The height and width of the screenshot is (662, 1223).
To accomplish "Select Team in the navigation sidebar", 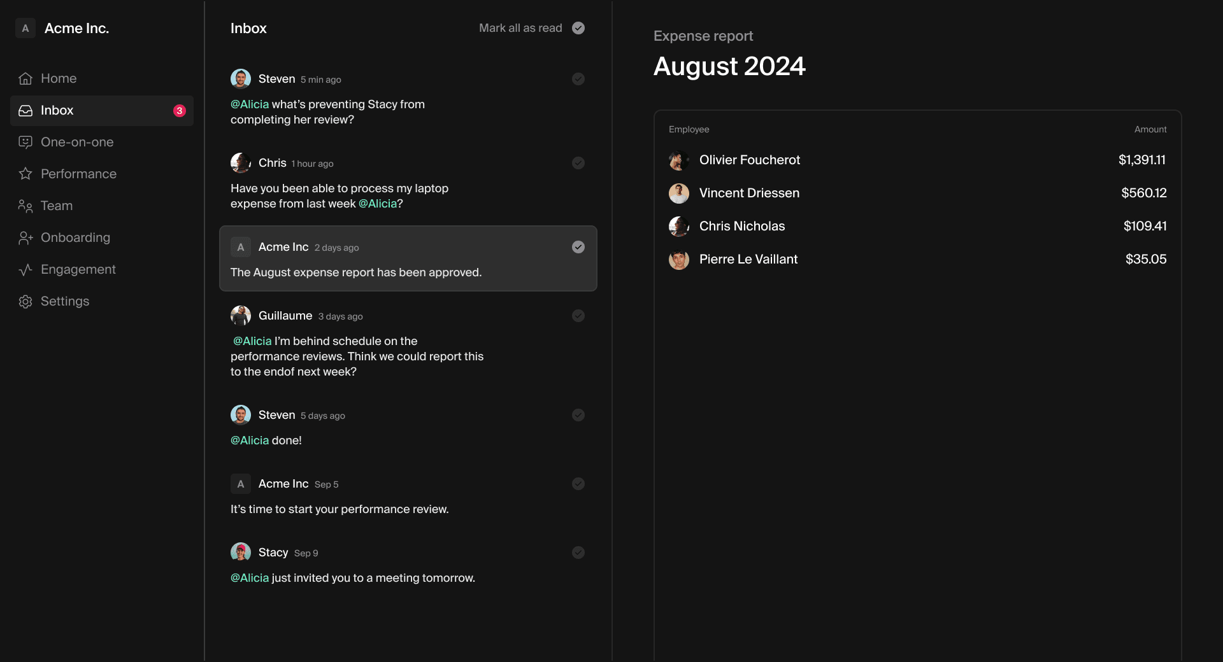I will (57, 206).
